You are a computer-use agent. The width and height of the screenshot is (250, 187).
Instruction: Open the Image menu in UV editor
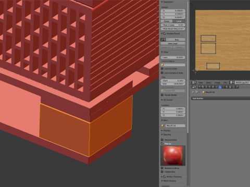217,83
